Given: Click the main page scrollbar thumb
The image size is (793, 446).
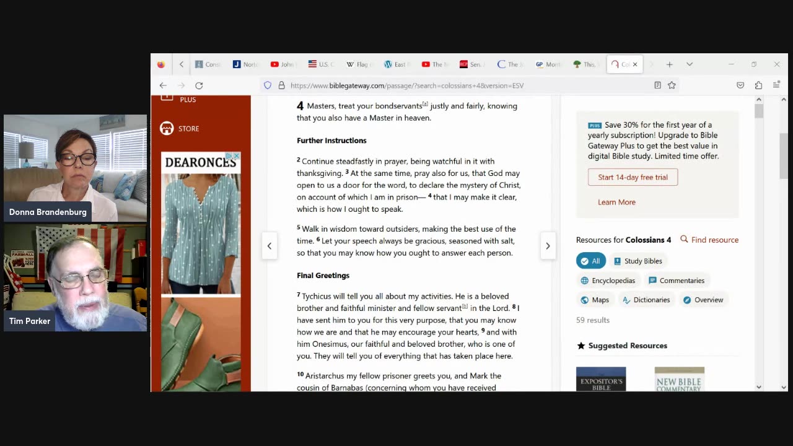Looking at the screenshot, I should [x=784, y=155].
